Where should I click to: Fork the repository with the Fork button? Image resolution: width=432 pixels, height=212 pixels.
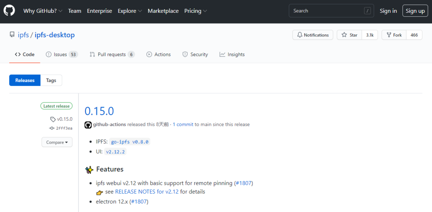coord(394,35)
